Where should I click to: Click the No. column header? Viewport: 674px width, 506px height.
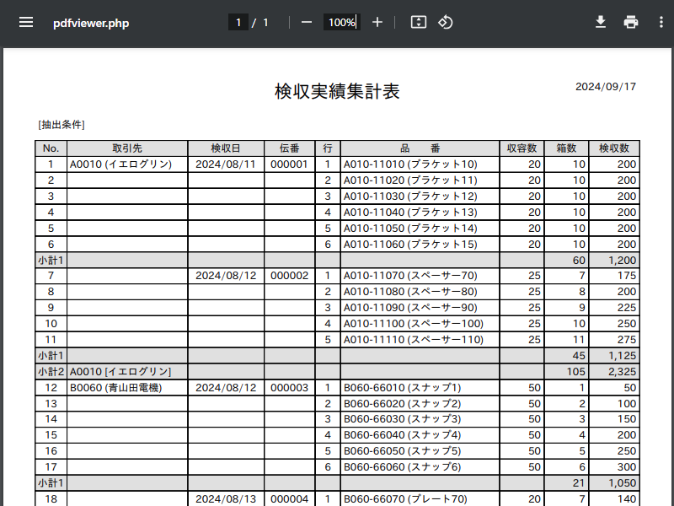[51, 148]
